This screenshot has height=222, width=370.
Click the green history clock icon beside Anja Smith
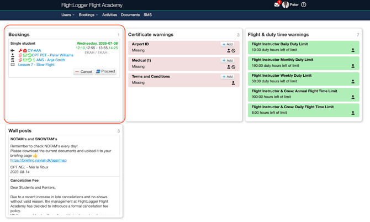[29, 60]
